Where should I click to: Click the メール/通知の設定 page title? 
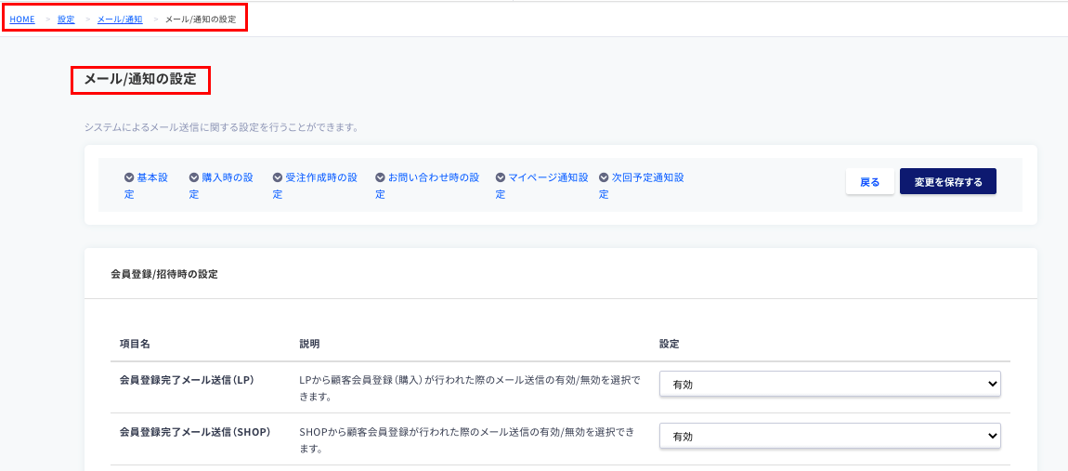(x=140, y=80)
